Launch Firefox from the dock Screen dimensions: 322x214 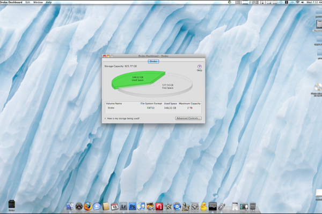pyautogui.click(x=88, y=207)
